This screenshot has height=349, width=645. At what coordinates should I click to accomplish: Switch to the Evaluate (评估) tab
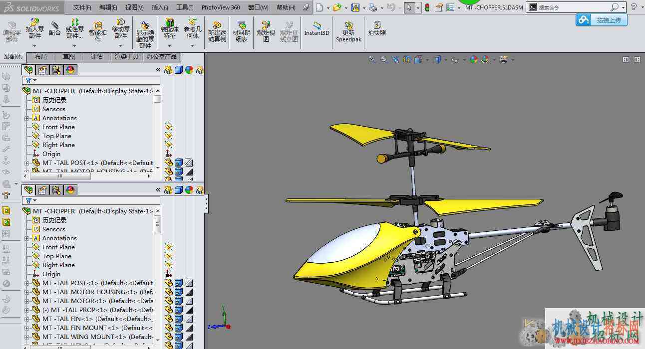point(96,57)
